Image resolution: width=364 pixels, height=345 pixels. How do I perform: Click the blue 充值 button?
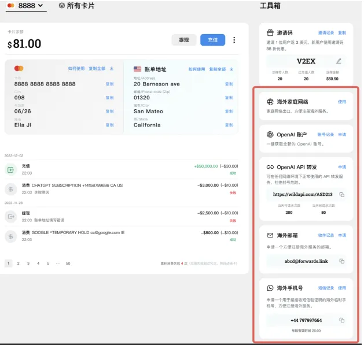coord(212,40)
